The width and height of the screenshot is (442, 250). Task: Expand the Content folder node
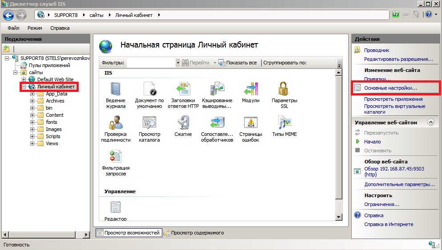(32, 115)
